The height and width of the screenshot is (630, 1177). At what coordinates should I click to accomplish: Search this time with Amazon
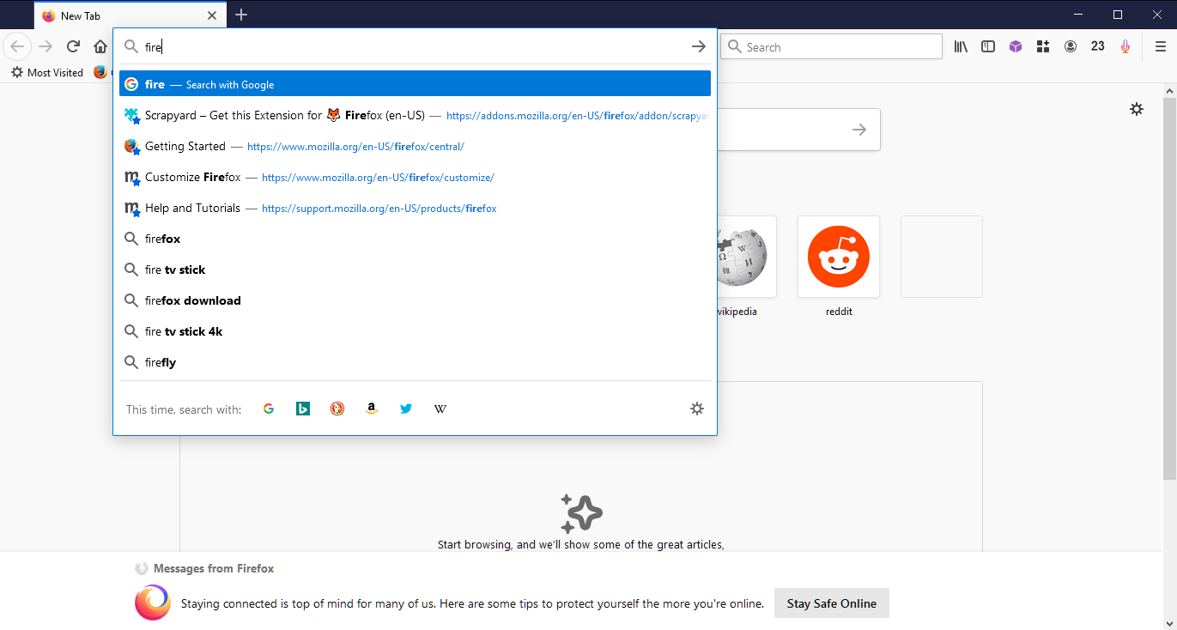pyautogui.click(x=372, y=409)
